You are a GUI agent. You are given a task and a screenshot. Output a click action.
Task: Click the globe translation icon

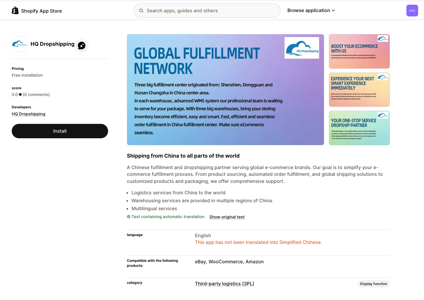coord(128,217)
